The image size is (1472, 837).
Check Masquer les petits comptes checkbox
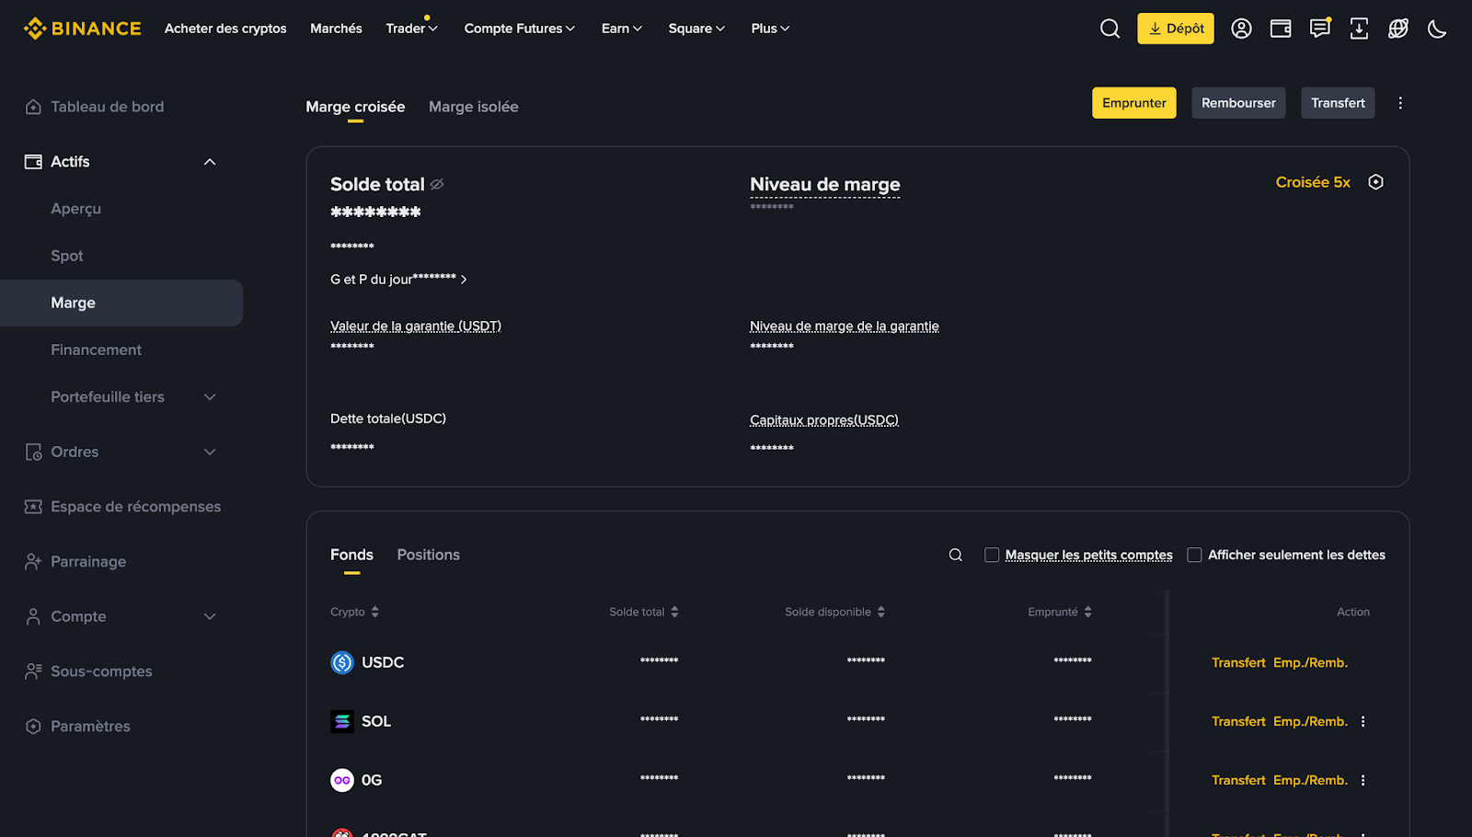(x=992, y=555)
